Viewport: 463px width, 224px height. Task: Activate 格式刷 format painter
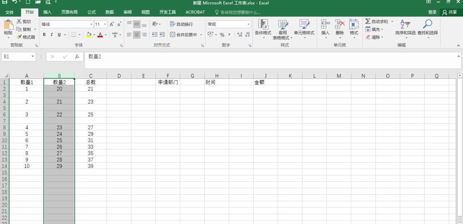26,37
